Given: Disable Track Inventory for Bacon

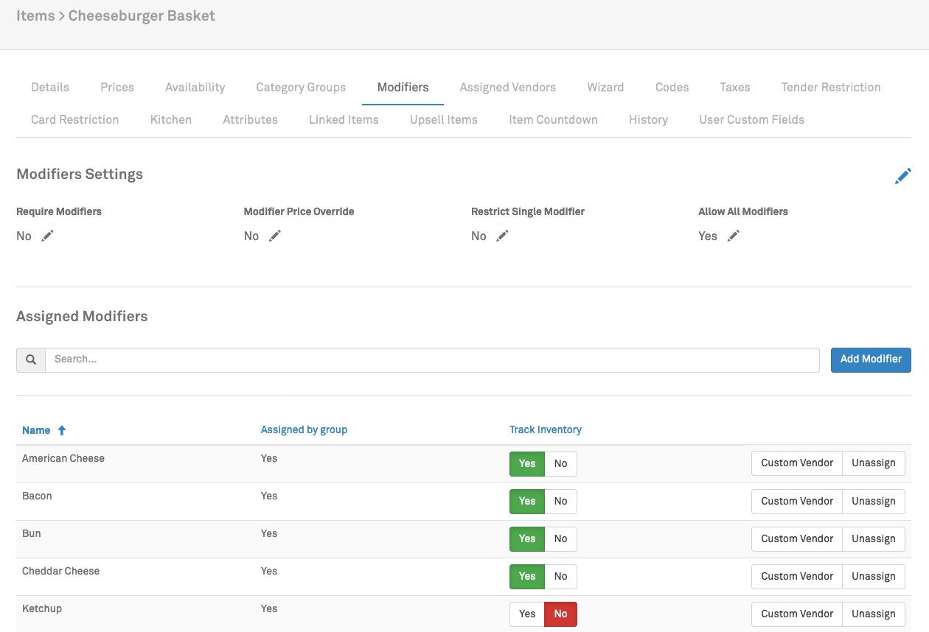Looking at the screenshot, I should click(x=560, y=501).
